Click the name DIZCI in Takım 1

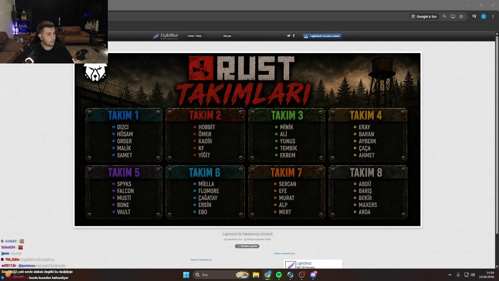pos(123,127)
